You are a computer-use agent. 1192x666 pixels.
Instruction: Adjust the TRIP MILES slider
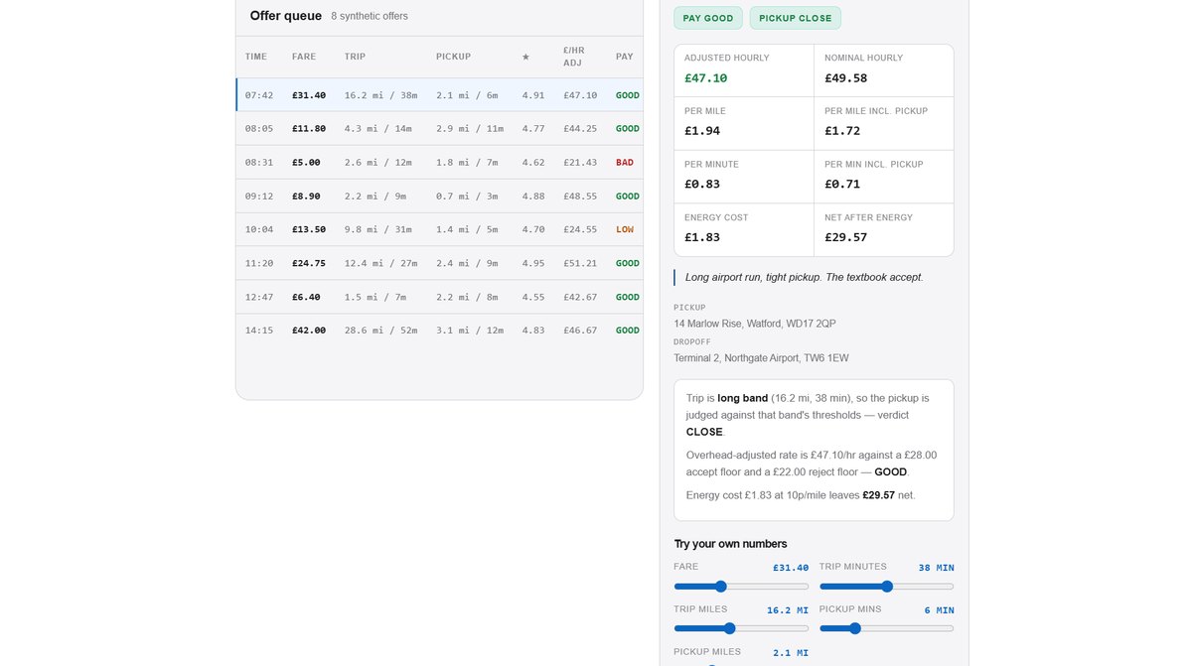click(741, 628)
